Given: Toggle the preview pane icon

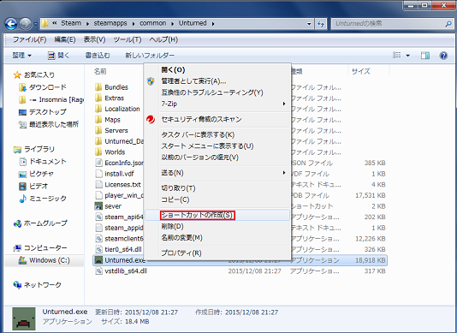Looking at the screenshot, I should [425, 56].
